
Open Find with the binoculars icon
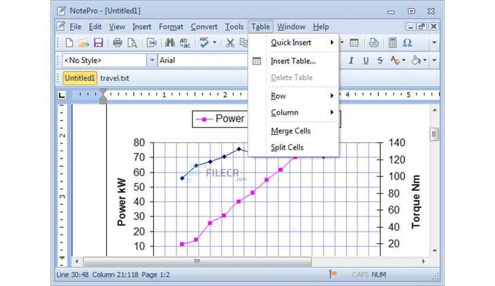click(x=170, y=43)
